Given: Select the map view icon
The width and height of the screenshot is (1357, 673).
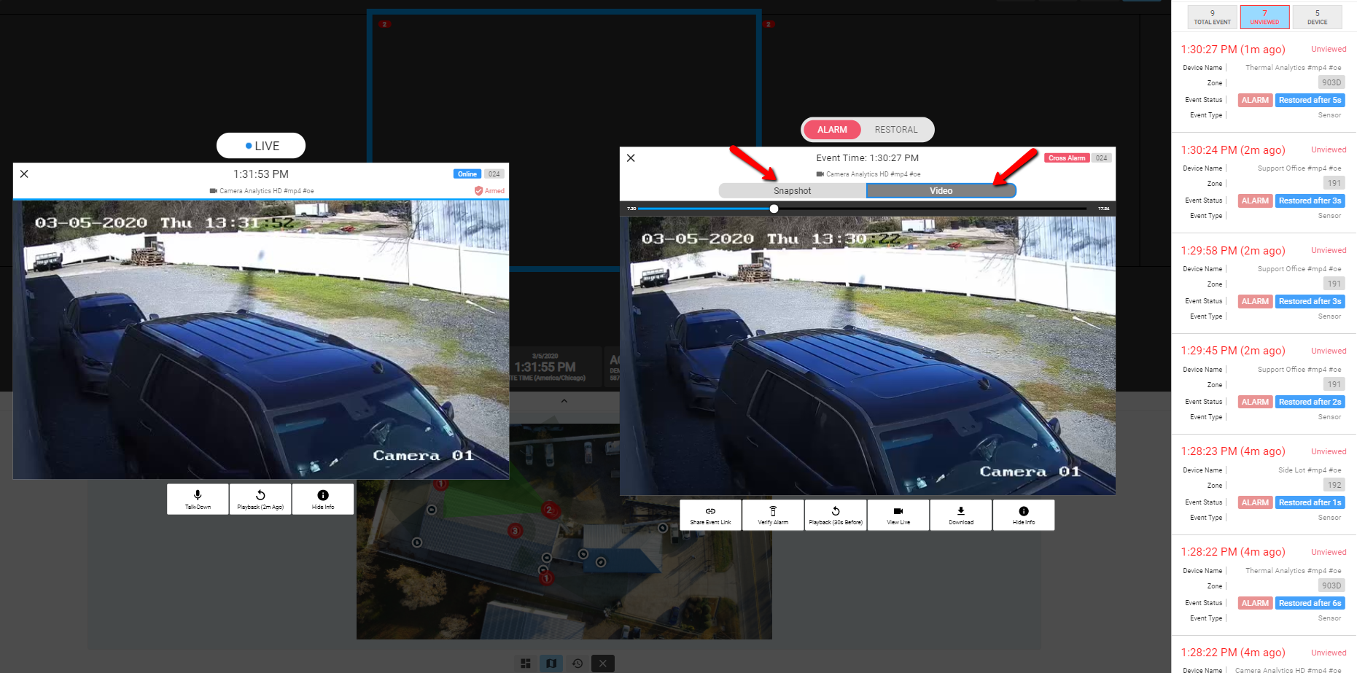Looking at the screenshot, I should click(551, 664).
